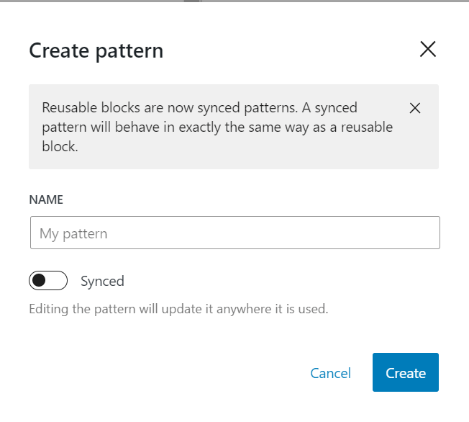This screenshot has height=422, width=469.
Task: Click the Editing the pattern help text
Action: (178, 309)
